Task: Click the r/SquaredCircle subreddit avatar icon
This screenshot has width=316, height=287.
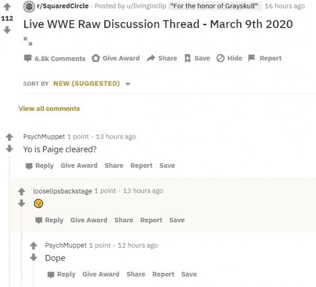Action: click(x=29, y=6)
